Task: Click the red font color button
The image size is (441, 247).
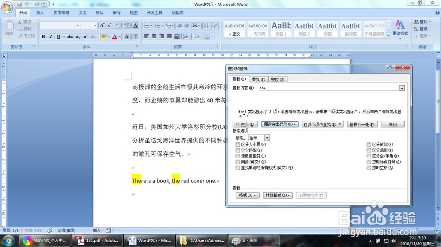Action: (x=115, y=36)
